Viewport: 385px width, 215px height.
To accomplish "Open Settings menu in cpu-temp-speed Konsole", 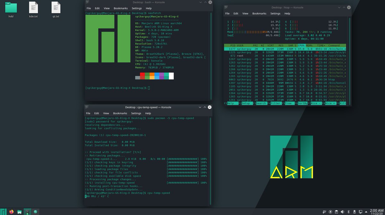I will pyautogui.click(x=136, y=113).
